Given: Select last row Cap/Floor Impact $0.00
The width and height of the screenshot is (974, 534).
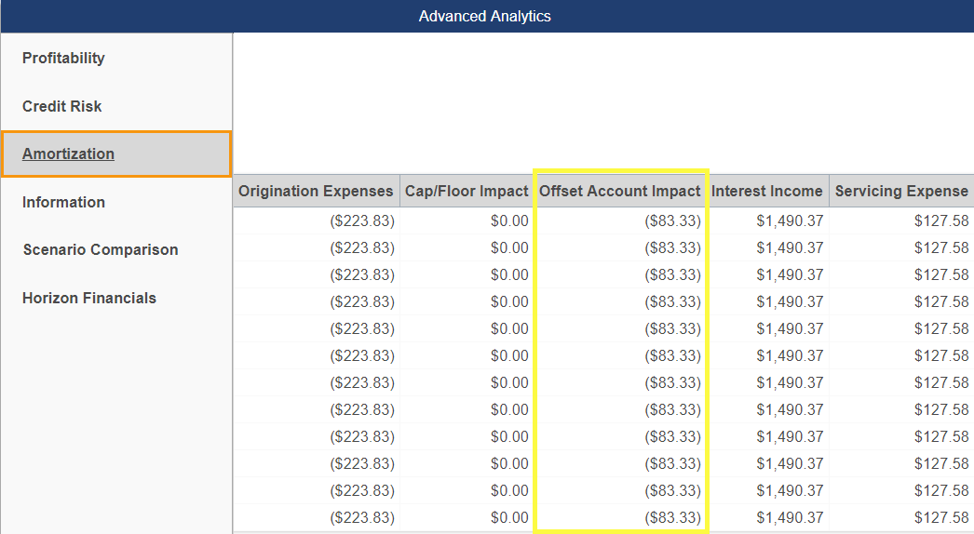Looking at the screenshot, I should click(x=509, y=517).
